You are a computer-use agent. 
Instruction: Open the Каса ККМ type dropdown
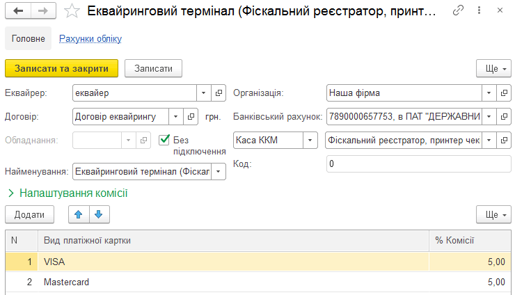(x=310, y=141)
